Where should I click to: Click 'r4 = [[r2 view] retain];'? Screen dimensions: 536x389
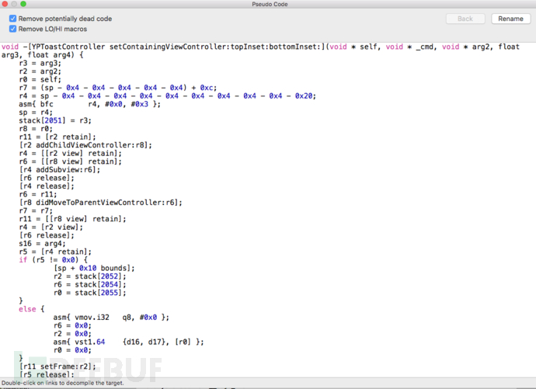(x=70, y=153)
